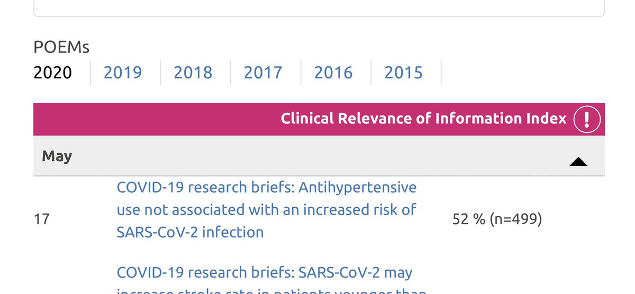The height and width of the screenshot is (294, 635).
Task: Click "SARS-CoV-2 infection" line of the first link
Action: pyautogui.click(x=190, y=231)
